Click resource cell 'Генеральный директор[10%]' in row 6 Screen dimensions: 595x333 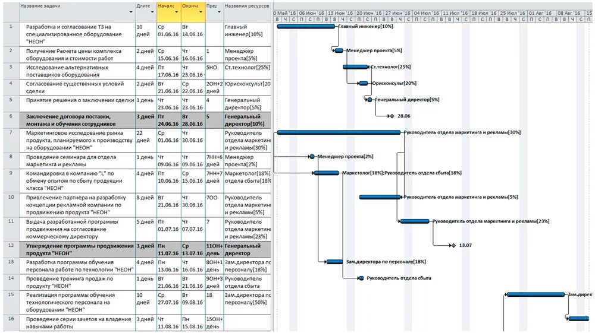pos(247,120)
